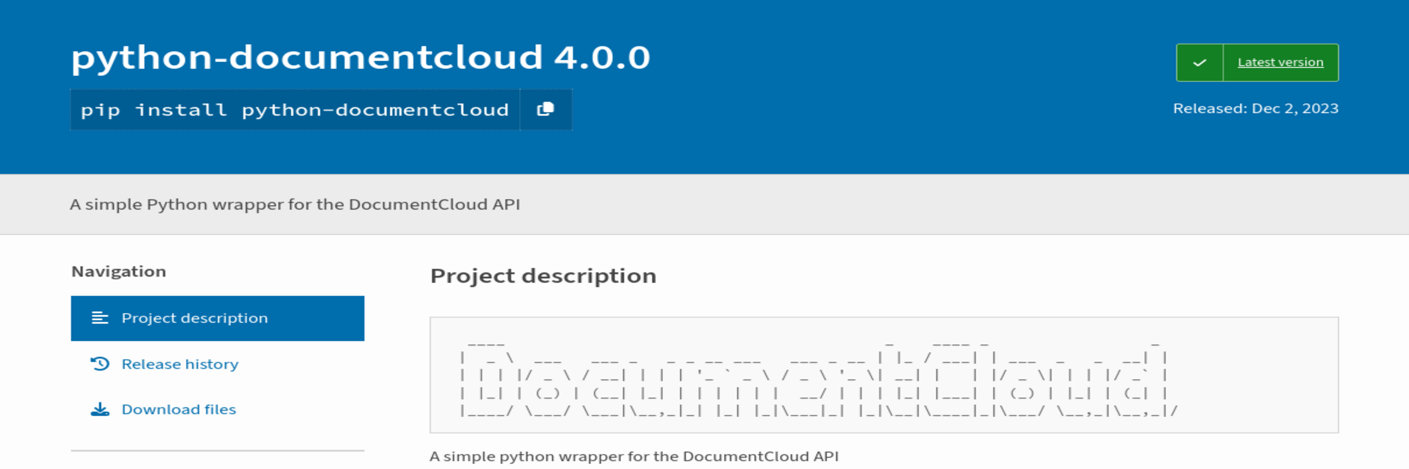The image size is (1409, 469).
Task: Click the Project description lines icon
Action: tap(100, 318)
